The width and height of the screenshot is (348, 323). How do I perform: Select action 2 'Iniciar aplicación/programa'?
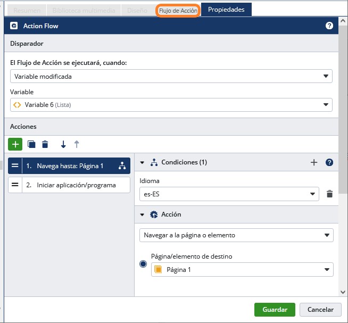point(69,185)
